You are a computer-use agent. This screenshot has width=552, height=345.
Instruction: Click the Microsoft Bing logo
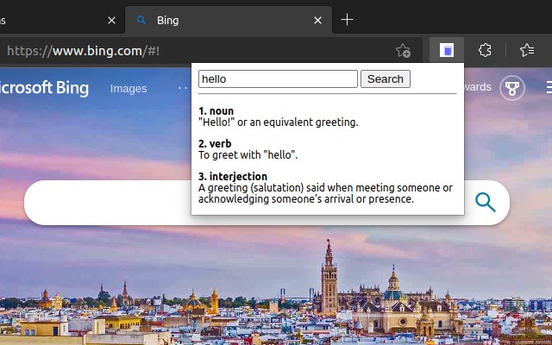coord(43,88)
